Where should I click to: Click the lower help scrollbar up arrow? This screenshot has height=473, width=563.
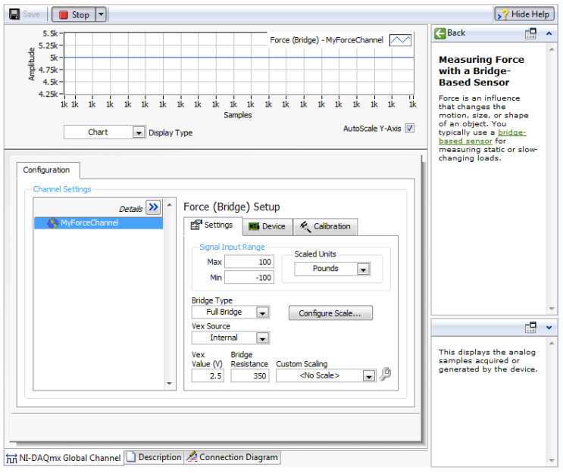coord(552,343)
